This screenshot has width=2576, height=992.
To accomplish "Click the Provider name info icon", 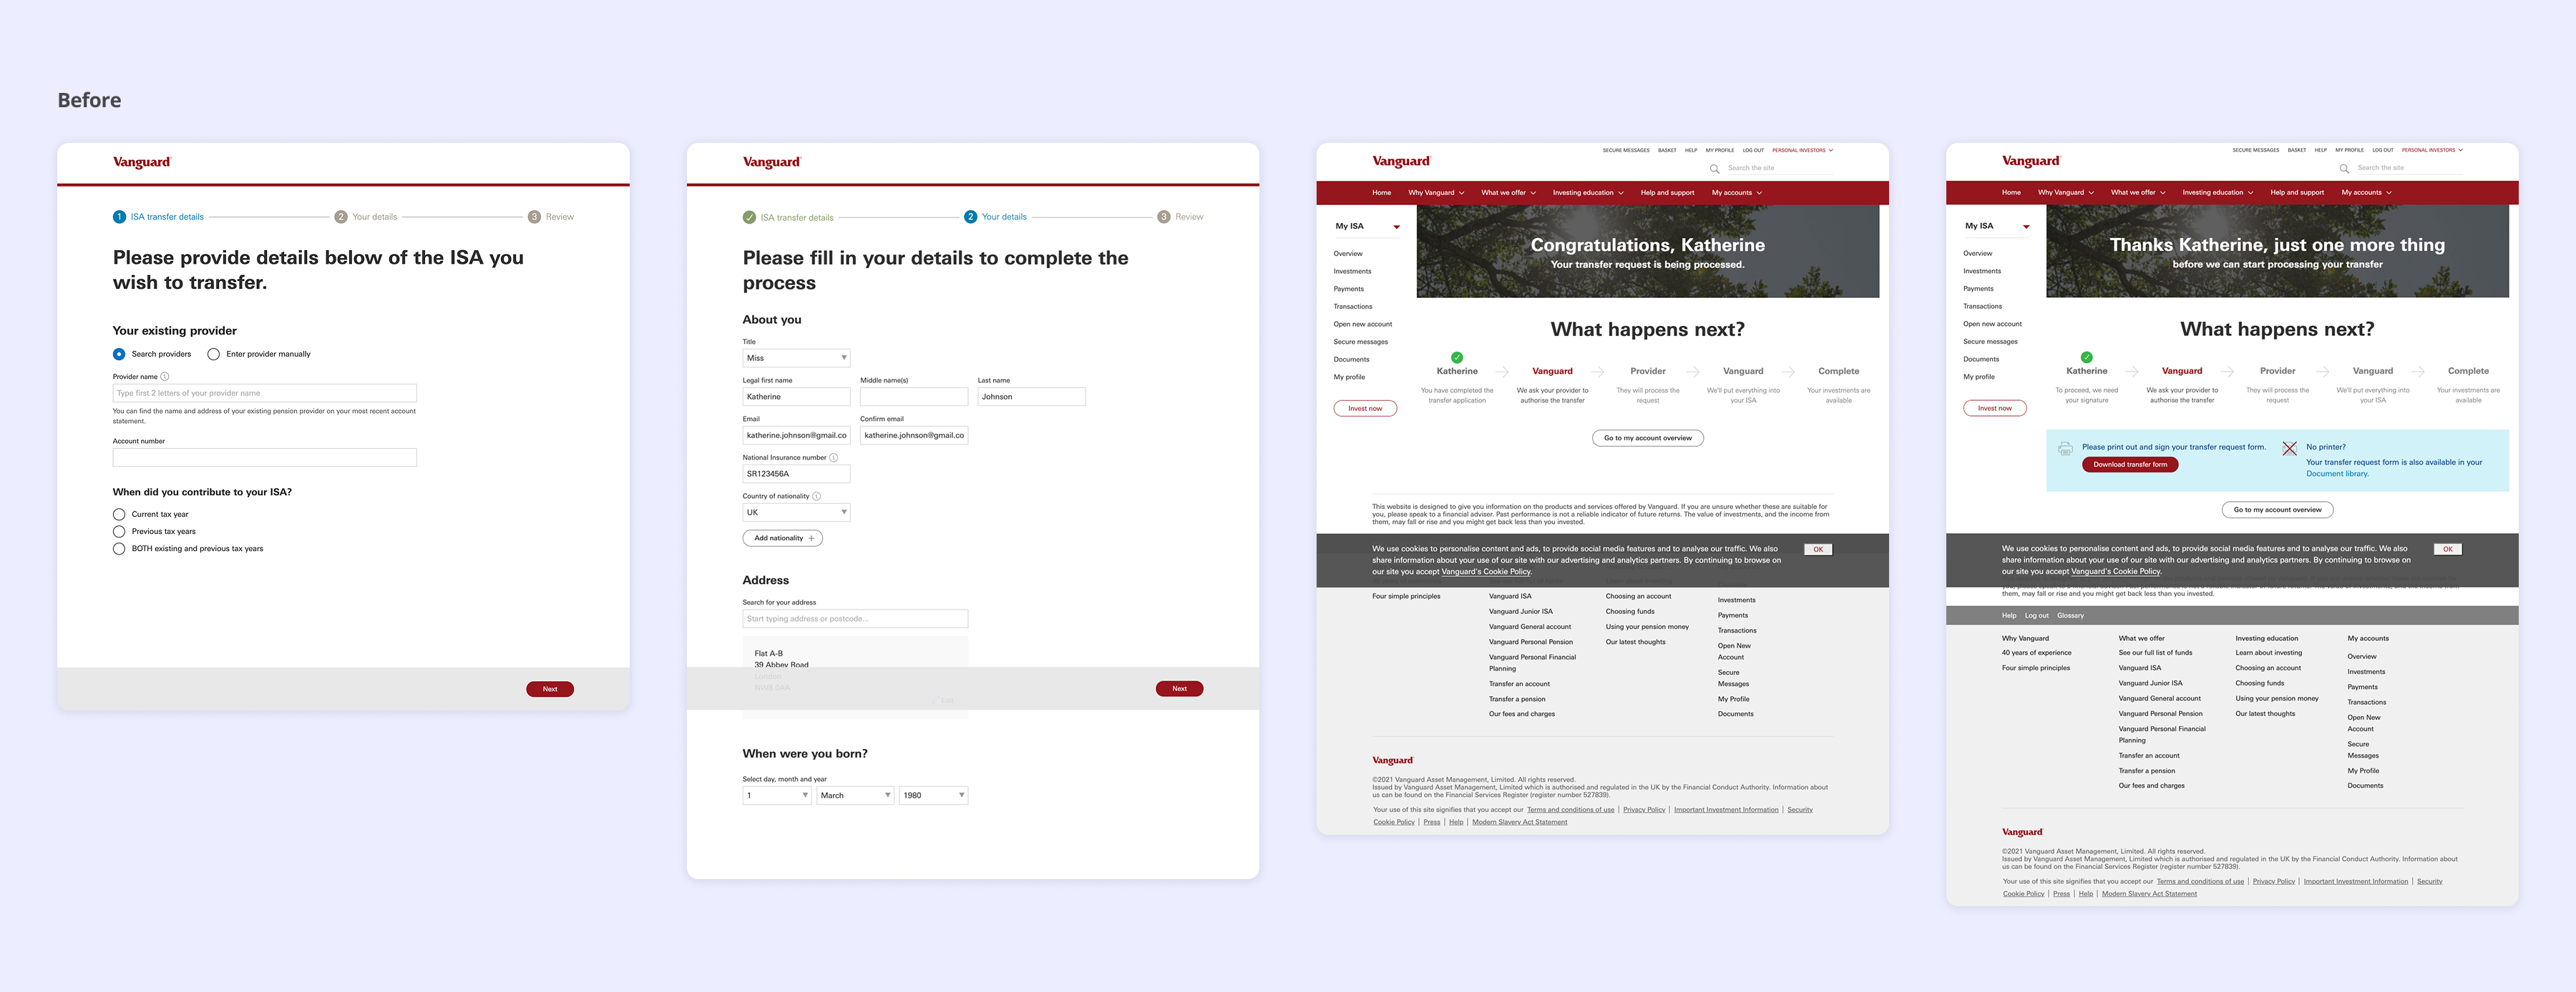I will [x=165, y=377].
